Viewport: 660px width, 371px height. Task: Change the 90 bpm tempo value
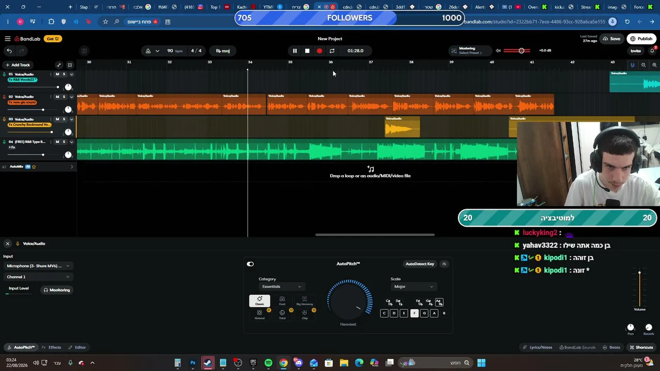tap(175, 51)
